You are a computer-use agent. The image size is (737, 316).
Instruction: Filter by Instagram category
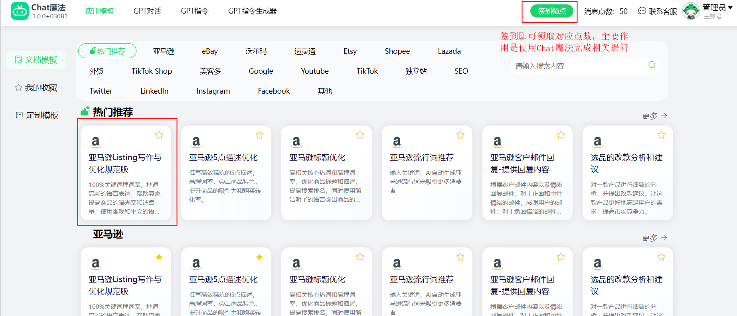pos(213,91)
